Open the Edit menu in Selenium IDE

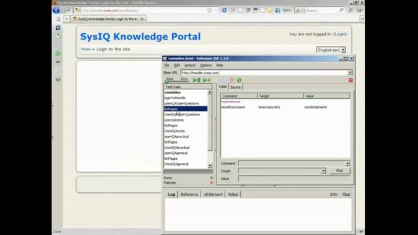(177, 65)
